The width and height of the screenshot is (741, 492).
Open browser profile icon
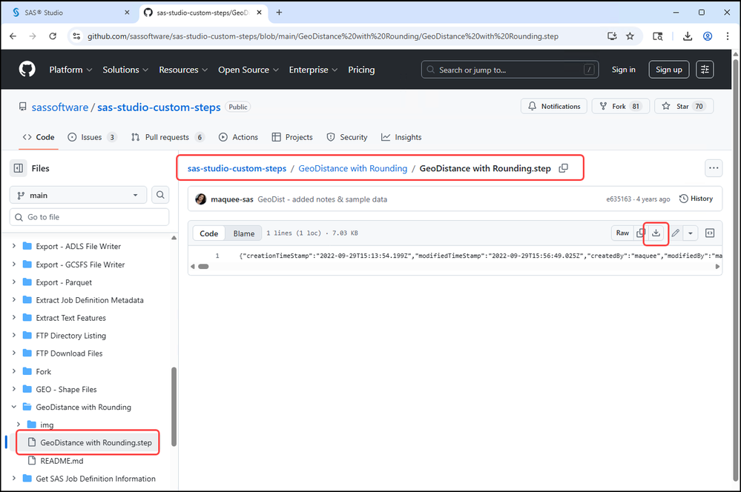pos(708,36)
